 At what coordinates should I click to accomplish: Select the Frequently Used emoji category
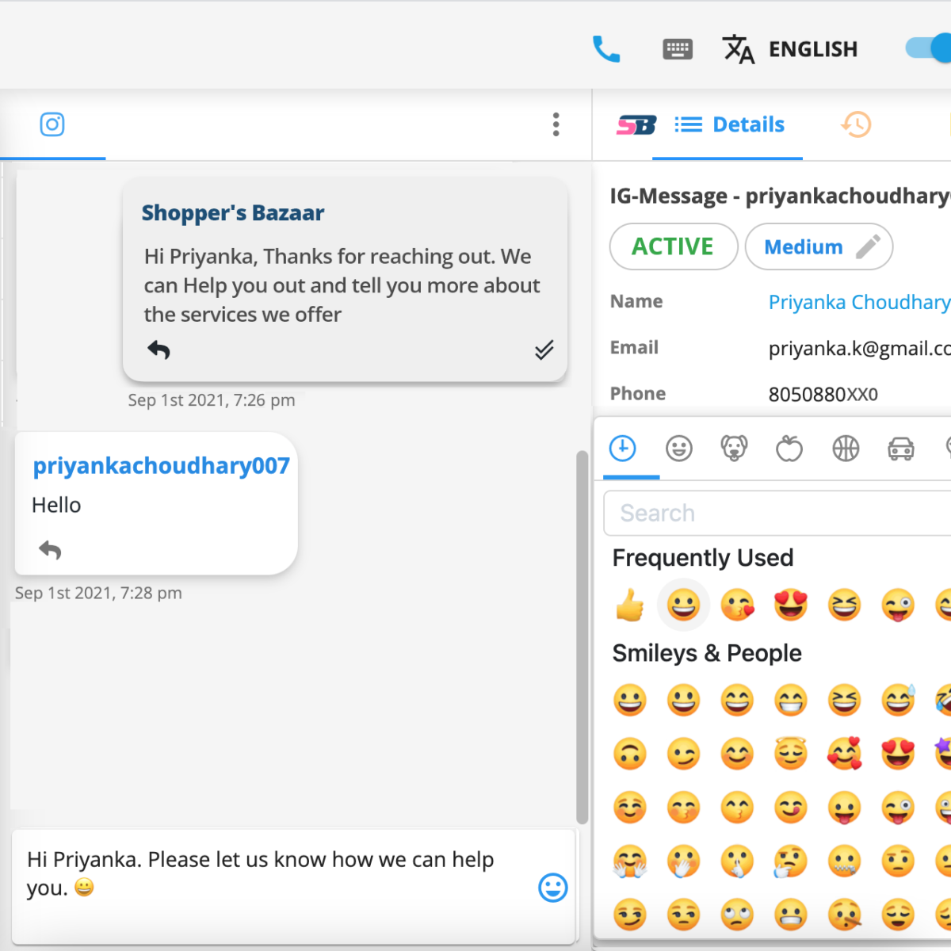(623, 449)
